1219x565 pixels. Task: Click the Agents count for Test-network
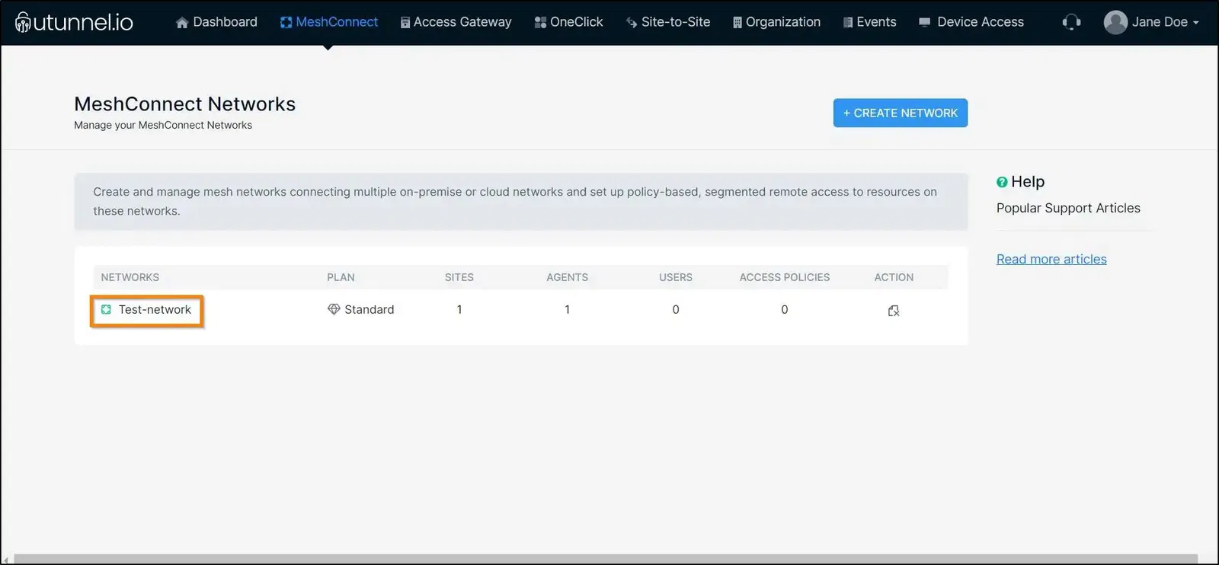567,310
